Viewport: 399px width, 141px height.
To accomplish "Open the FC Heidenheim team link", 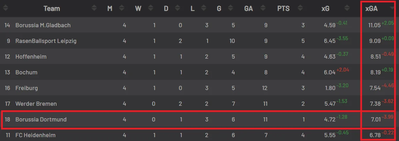I will pos(35,135).
